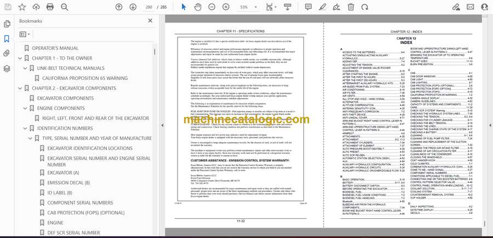Open EXCAVATOR IDENTIFICATION LOCATIONS bookmark

click(x=90, y=148)
